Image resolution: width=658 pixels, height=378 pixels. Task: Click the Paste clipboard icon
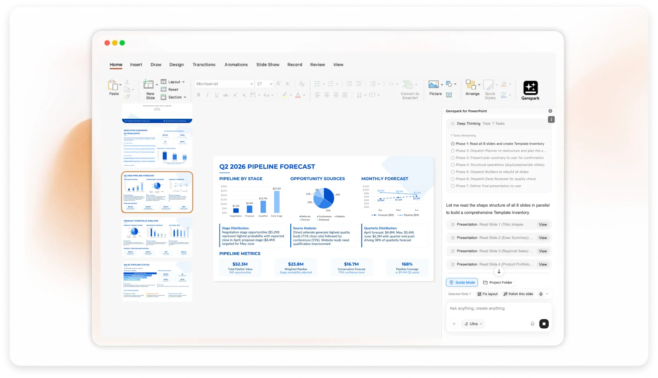click(x=113, y=85)
